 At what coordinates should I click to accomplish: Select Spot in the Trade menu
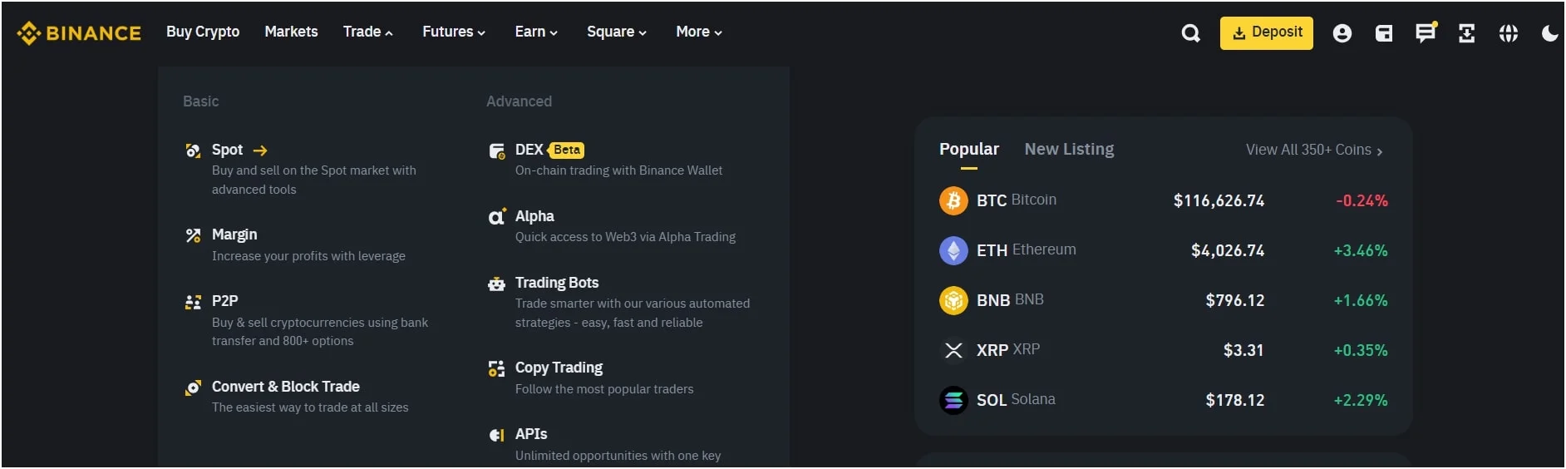(x=228, y=150)
